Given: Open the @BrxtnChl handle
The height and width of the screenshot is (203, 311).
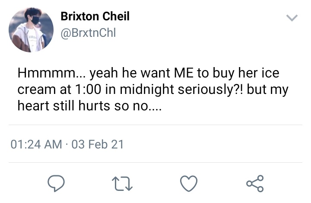Looking at the screenshot, I should point(88,33).
